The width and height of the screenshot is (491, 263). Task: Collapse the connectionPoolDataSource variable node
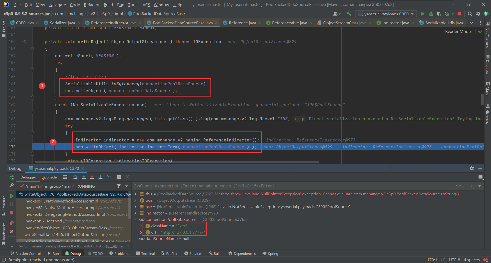(x=136, y=220)
